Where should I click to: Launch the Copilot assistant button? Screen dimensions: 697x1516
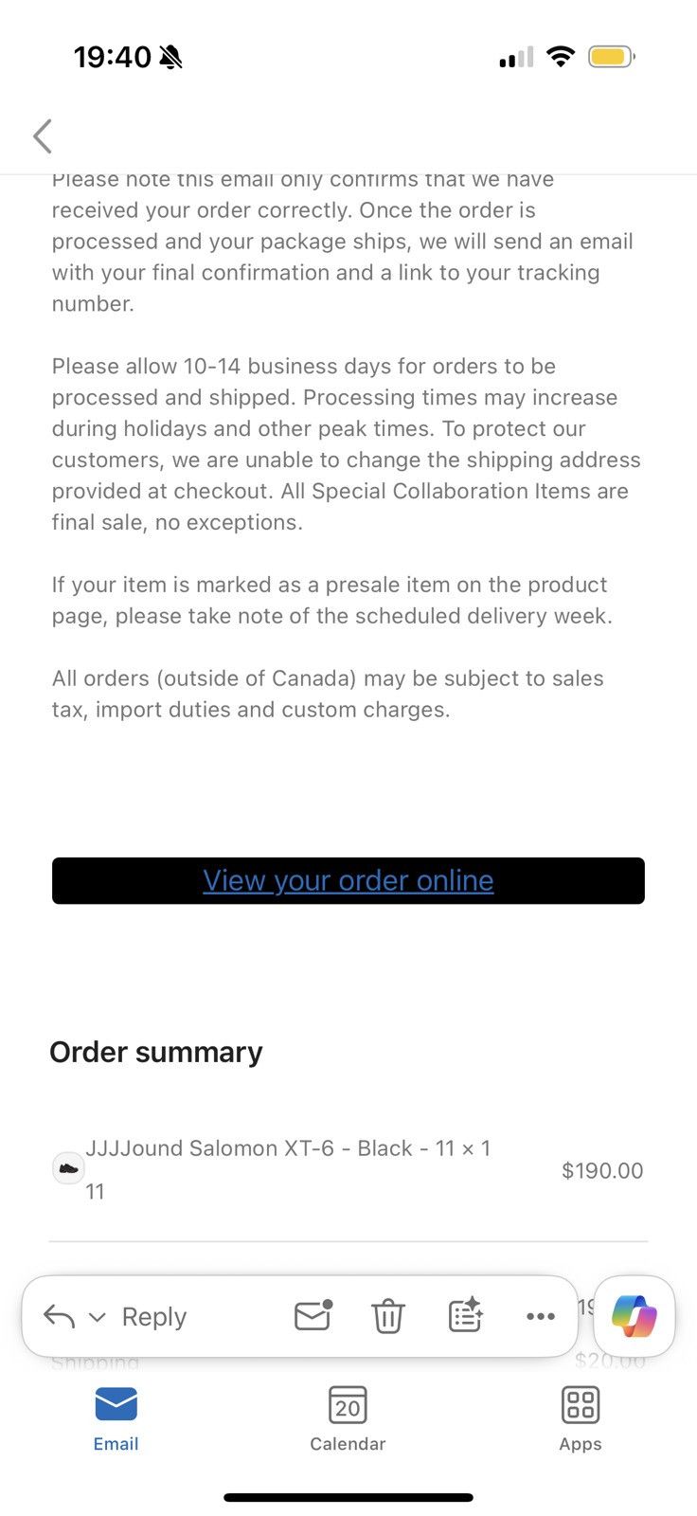point(634,1316)
